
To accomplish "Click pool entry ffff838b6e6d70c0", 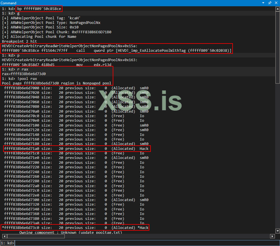I will pos(74,116).
